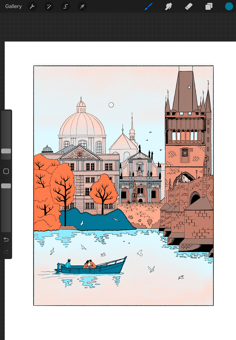
Task: Redo the last undone action
Action: pyautogui.click(x=6, y=252)
